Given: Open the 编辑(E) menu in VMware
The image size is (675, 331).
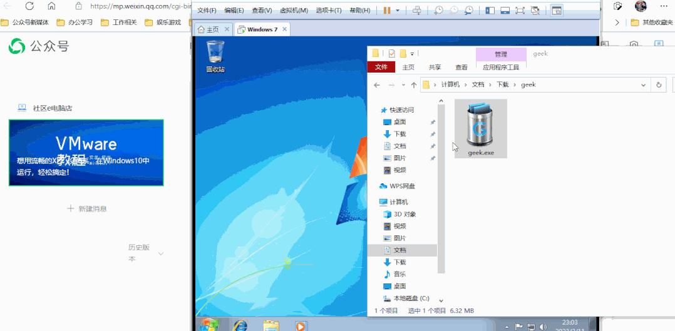Looking at the screenshot, I should point(234,11).
